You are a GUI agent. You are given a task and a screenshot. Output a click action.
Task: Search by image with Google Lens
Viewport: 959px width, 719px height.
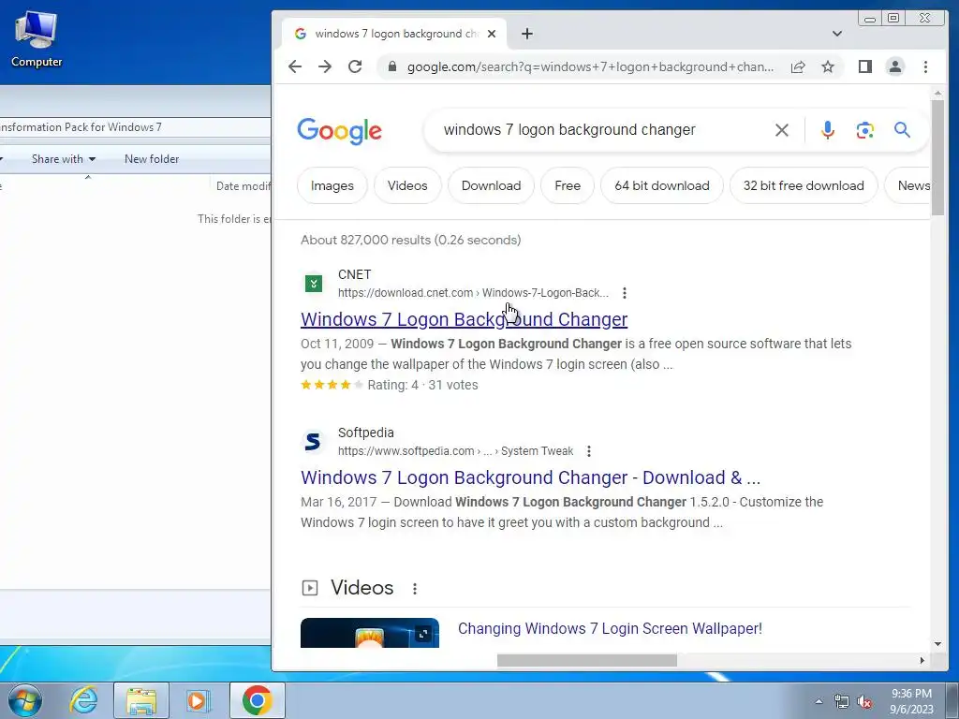click(864, 129)
